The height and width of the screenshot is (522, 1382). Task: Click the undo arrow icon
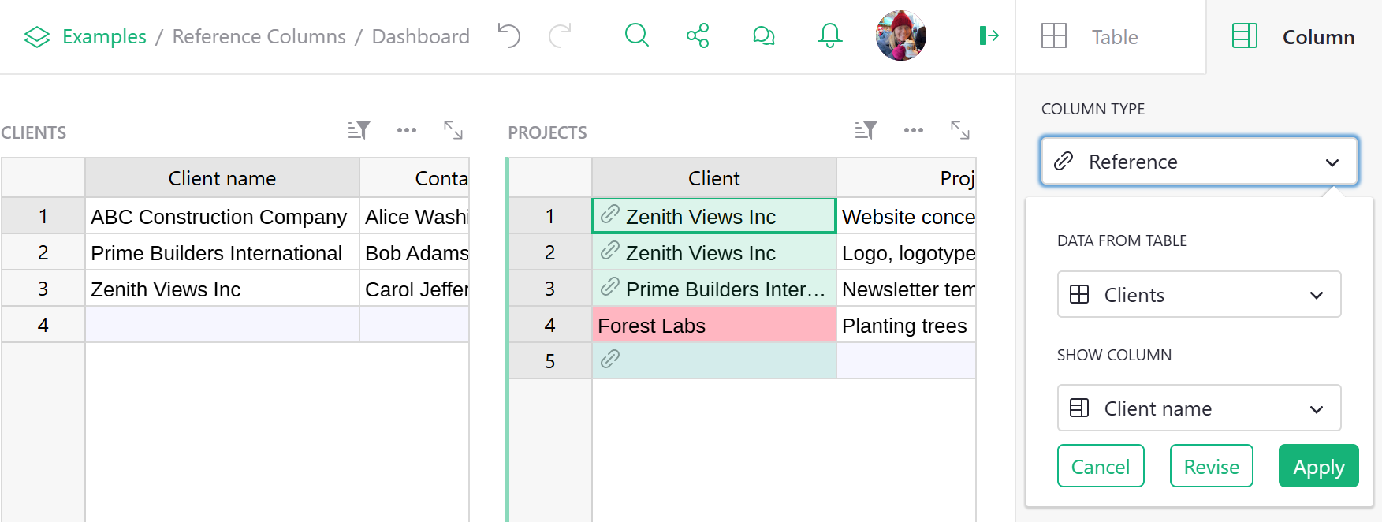[509, 35]
